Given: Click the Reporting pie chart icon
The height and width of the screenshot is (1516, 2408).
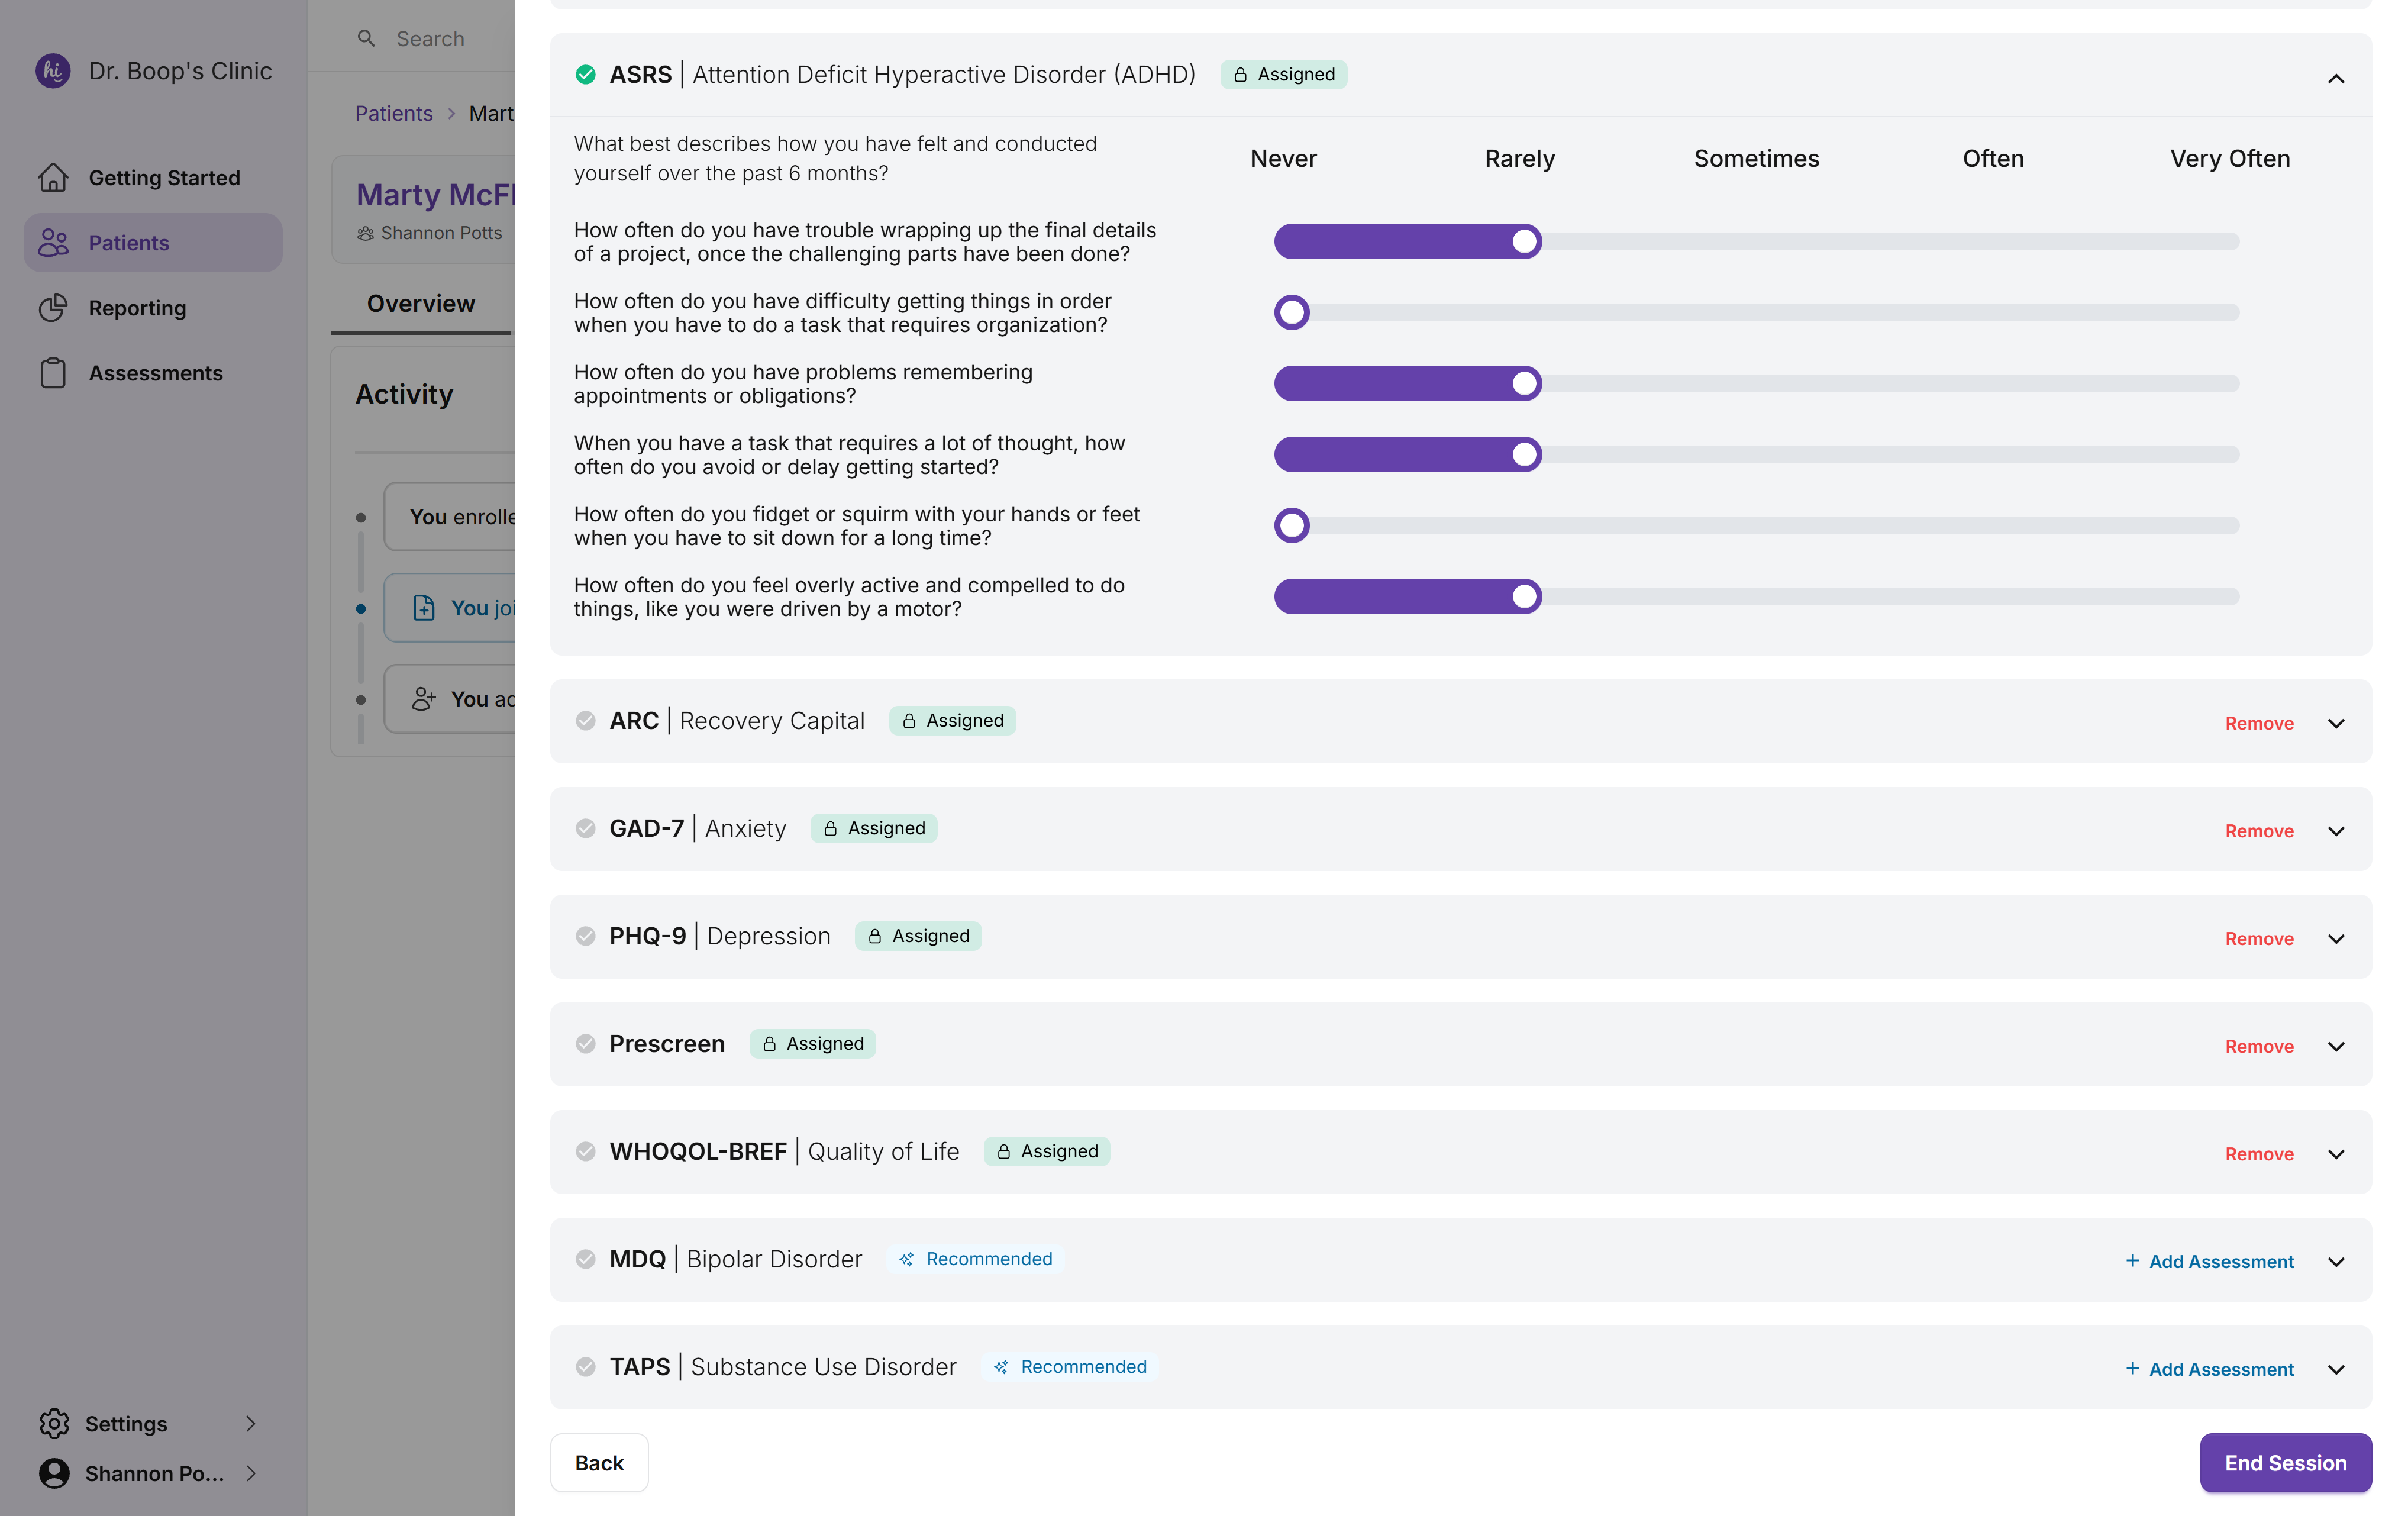Looking at the screenshot, I should click(53, 307).
